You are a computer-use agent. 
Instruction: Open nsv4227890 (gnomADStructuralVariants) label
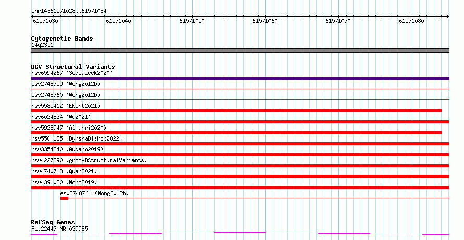(89, 160)
